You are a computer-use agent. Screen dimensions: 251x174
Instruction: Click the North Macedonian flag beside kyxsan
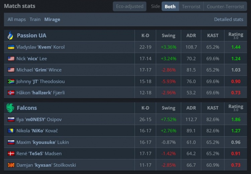(11, 165)
